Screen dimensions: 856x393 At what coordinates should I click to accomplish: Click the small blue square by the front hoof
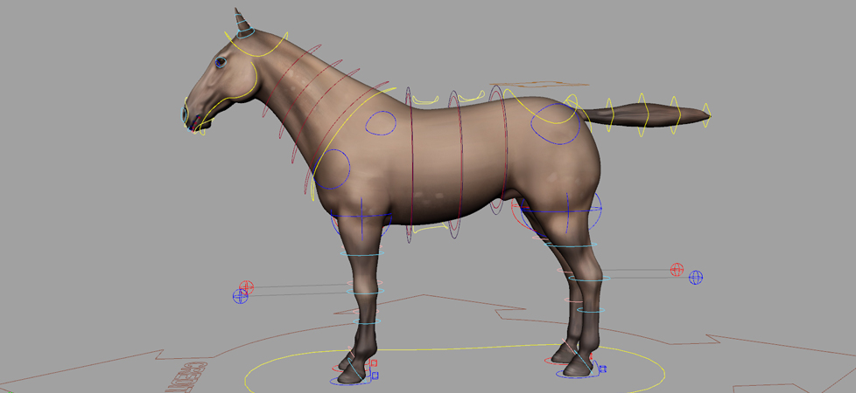[375, 376]
